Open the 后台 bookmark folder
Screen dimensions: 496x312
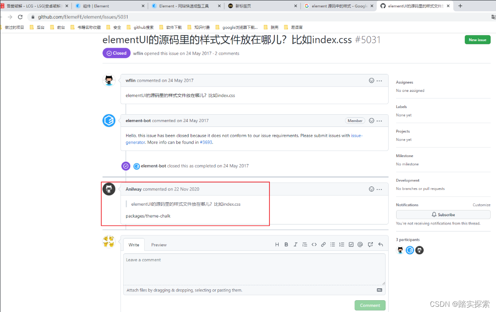37,28
